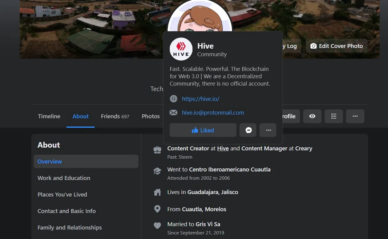Image resolution: width=388 pixels, height=239 pixels.
Task: Open the https://hive.io/ website link
Action: (x=201, y=99)
